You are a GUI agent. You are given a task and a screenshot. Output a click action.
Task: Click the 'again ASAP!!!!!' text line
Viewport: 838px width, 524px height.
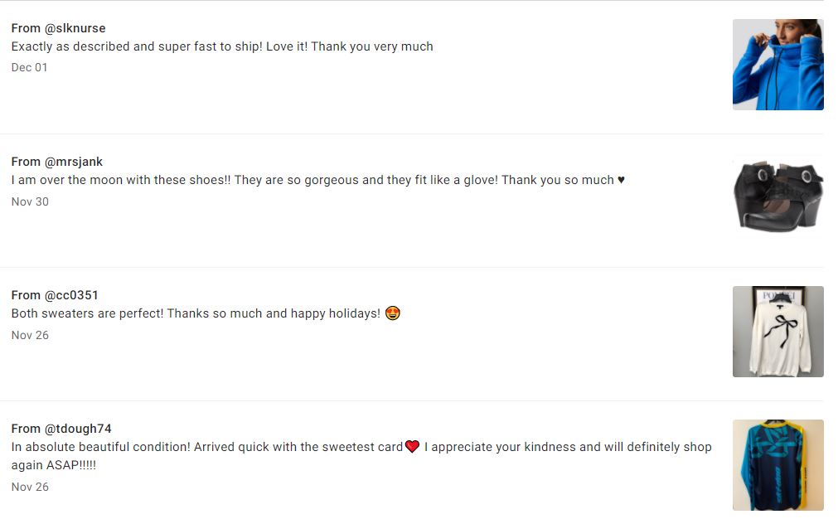(54, 465)
